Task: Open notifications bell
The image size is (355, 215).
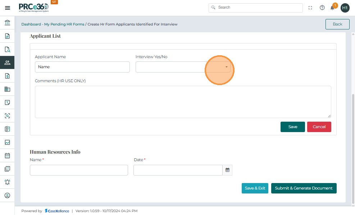Action: tap(332, 8)
